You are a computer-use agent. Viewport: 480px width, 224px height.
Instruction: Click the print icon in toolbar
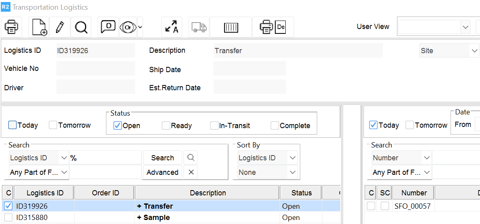pos(11,27)
